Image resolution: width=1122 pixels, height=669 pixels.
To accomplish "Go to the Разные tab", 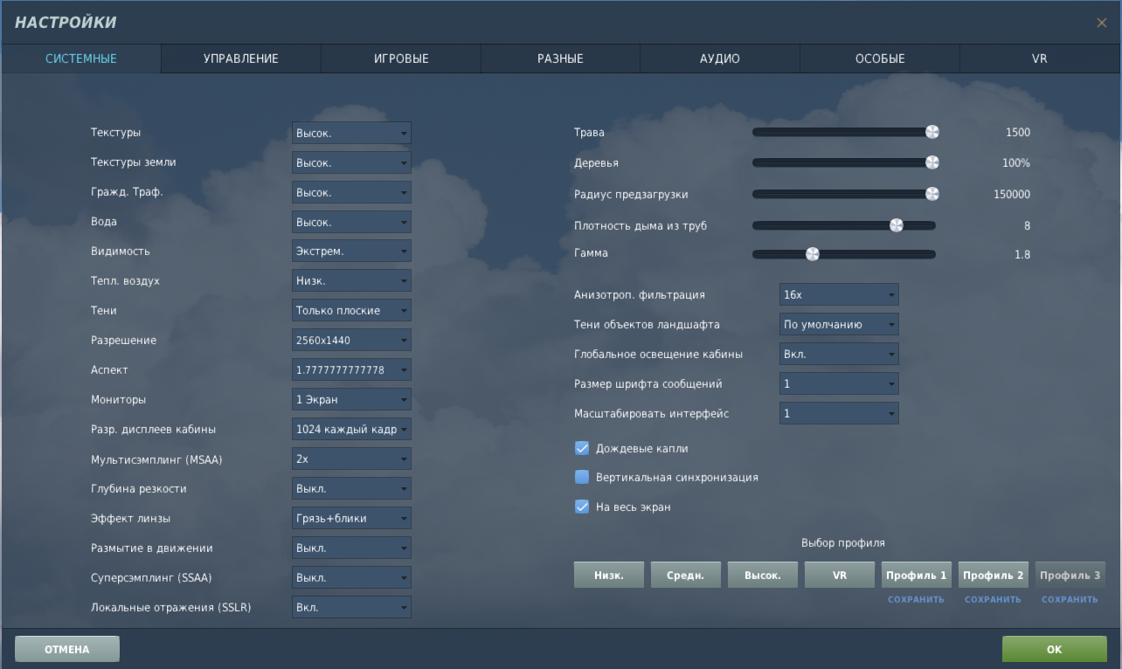I will click(560, 59).
